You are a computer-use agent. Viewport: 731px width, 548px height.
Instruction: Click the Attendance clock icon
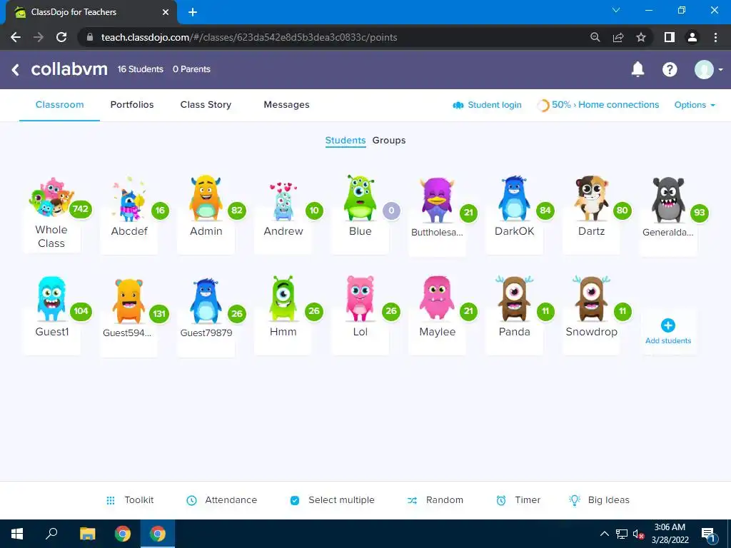191,500
